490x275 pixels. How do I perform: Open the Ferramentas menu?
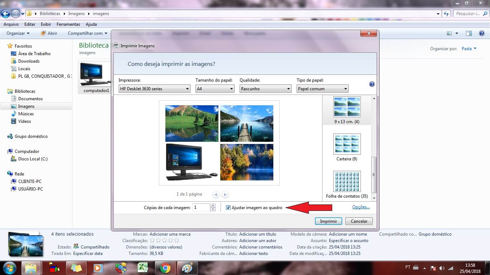point(68,24)
